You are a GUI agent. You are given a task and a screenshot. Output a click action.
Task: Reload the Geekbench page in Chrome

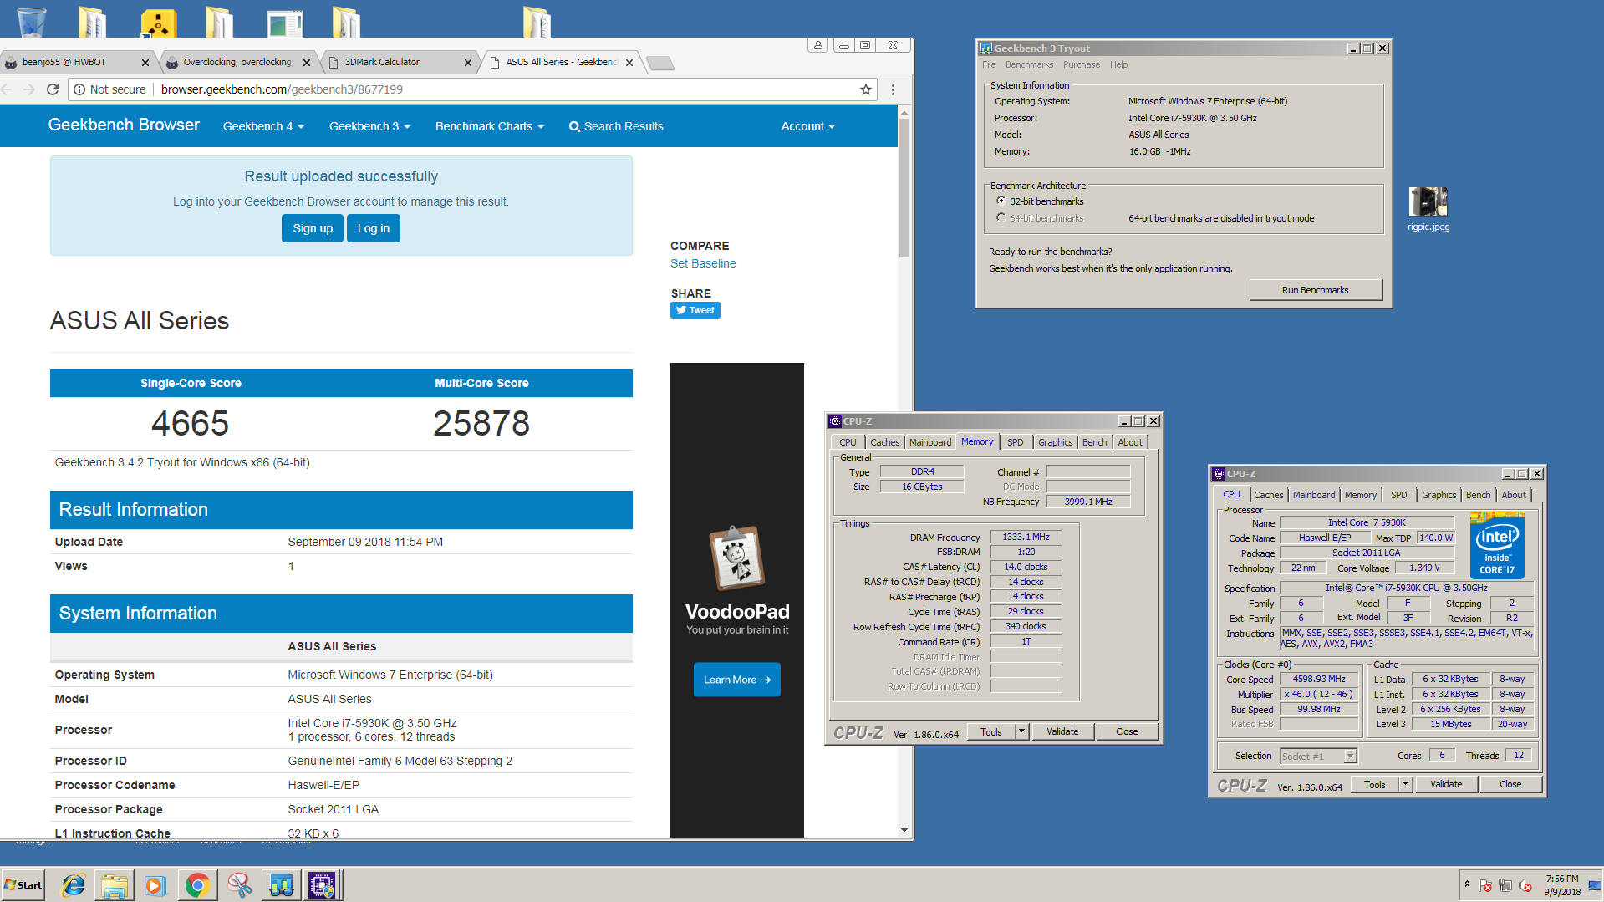tap(53, 89)
